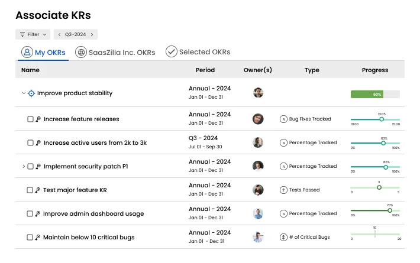Open the Selected OKRs tab

[x=198, y=52]
